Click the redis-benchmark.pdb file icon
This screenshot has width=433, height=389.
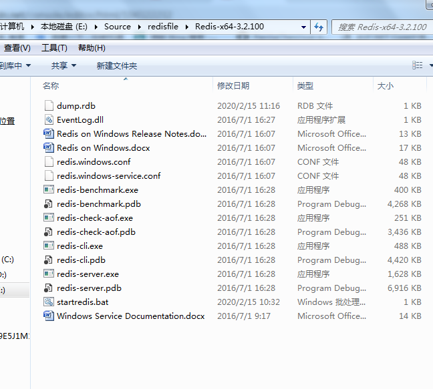pyautogui.click(x=48, y=204)
